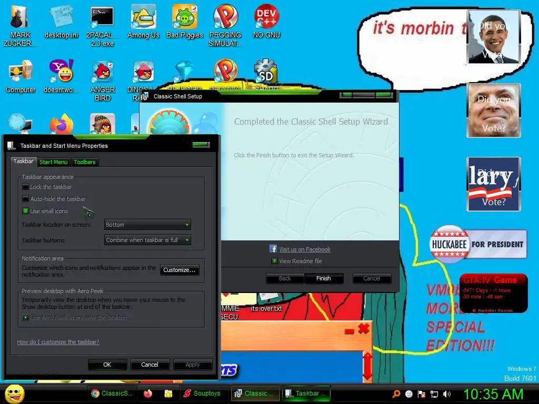The image size is (539, 404).
Task: Open the folder icon in the taskbar
Action: [168, 393]
